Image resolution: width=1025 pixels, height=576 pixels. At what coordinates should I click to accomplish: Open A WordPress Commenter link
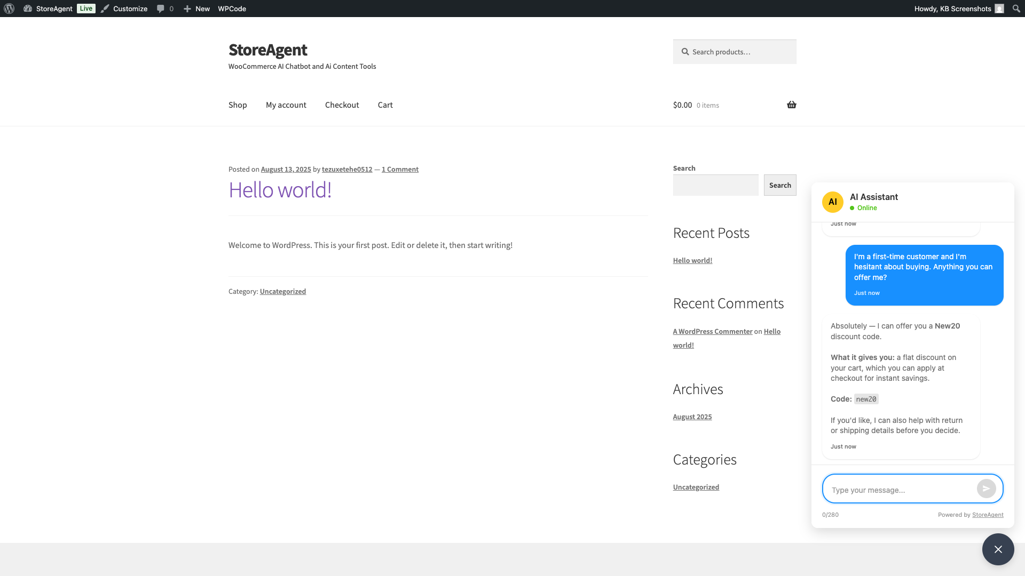pos(713,331)
